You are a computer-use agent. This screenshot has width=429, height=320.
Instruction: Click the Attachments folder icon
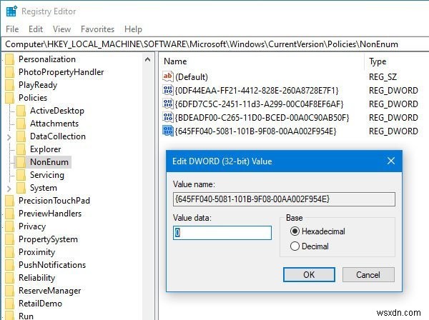click(x=21, y=124)
